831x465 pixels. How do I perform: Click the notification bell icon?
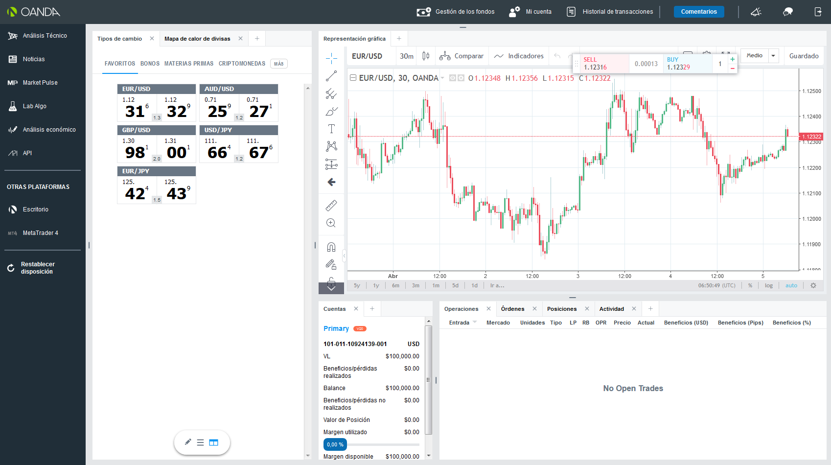click(x=756, y=12)
